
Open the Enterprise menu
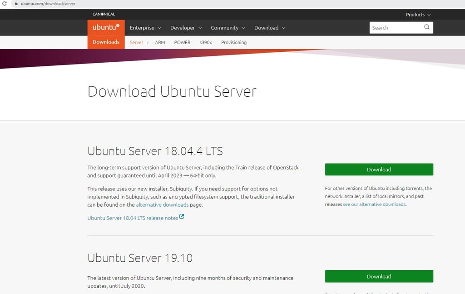tap(145, 28)
